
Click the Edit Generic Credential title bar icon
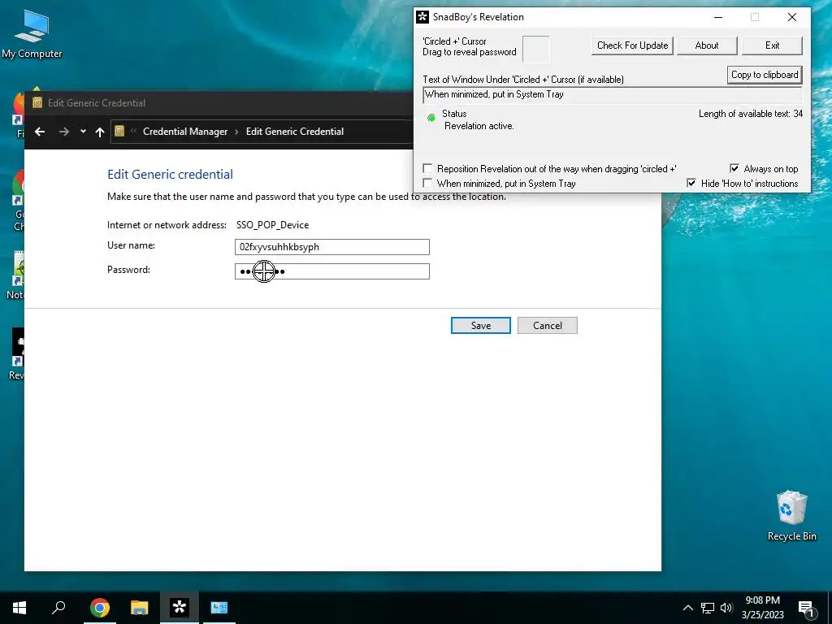[37, 103]
